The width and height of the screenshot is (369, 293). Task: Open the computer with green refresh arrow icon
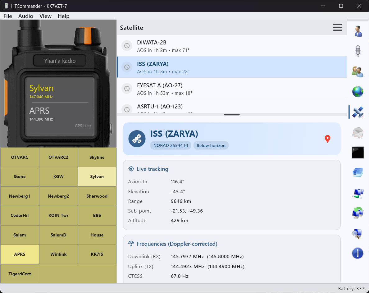pyautogui.click(x=358, y=213)
